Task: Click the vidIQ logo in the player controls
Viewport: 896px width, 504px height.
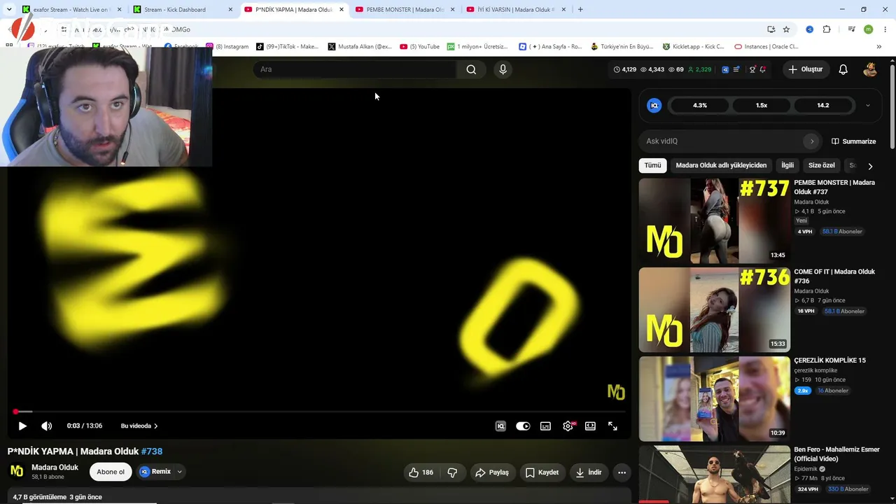Action: point(500,426)
